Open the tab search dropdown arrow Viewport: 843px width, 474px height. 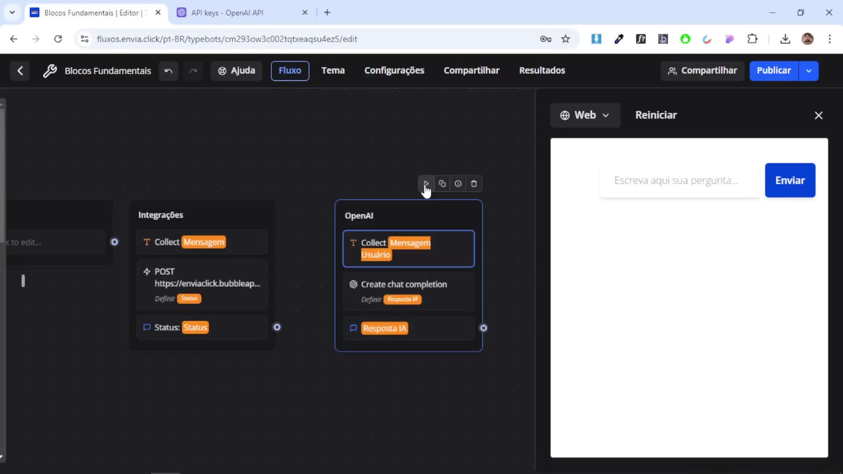(x=12, y=12)
